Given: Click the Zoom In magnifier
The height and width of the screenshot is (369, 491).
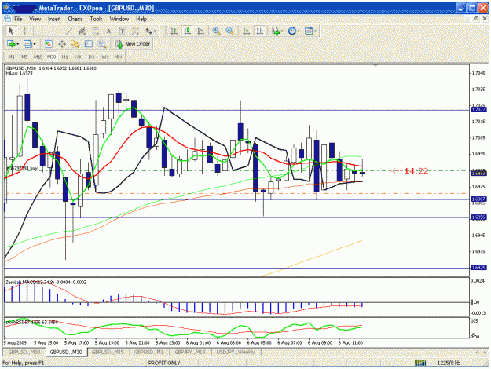Looking at the screenshot, I should (x=216, y=31).
